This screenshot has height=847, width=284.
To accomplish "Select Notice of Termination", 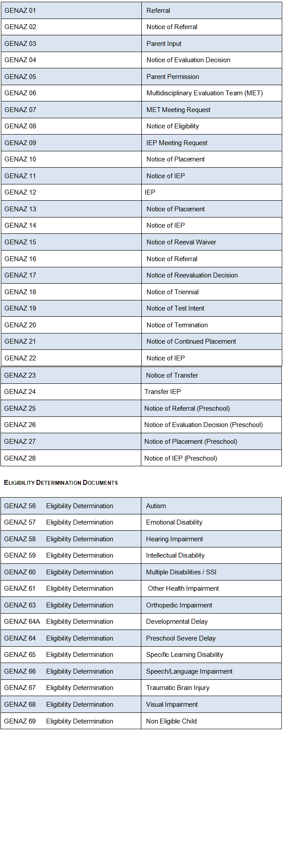I will pyautogui.click(x=177, y=325).
